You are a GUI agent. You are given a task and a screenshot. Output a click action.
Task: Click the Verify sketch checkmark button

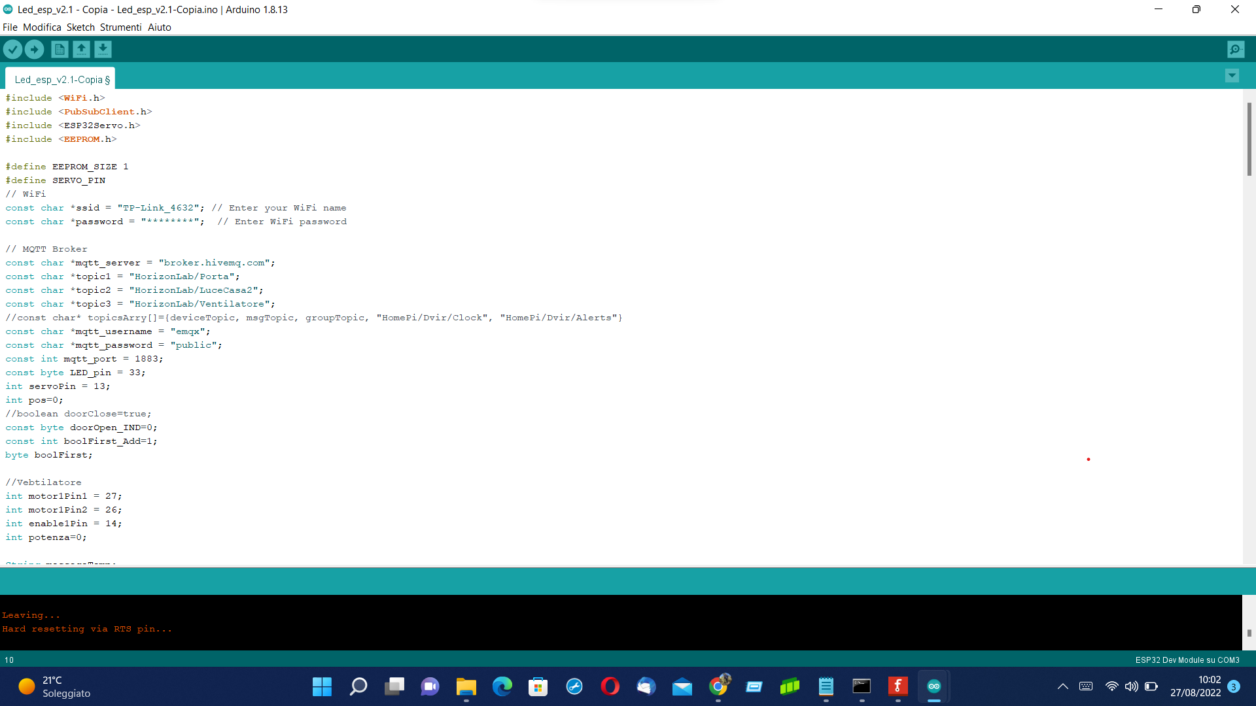pos(12,49)
